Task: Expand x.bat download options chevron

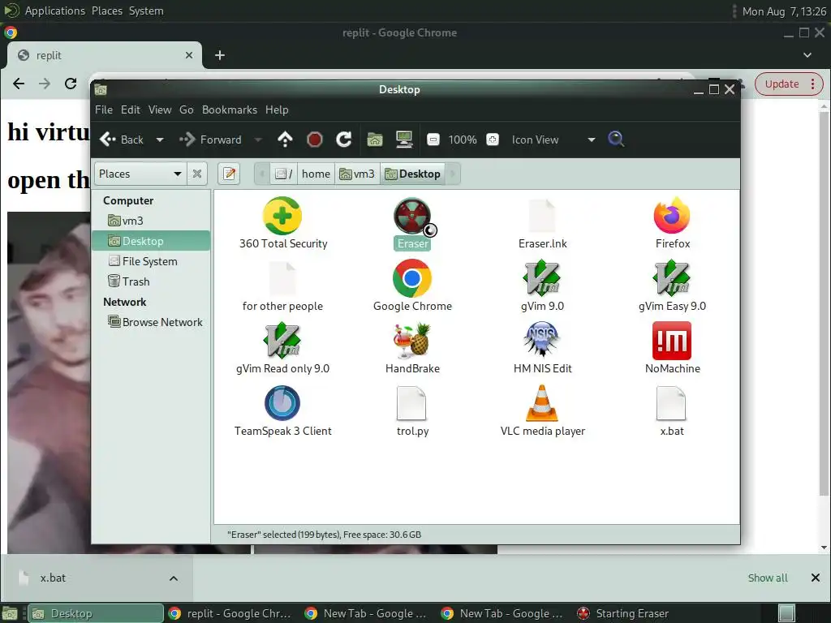Action: (x=174, y=578)
